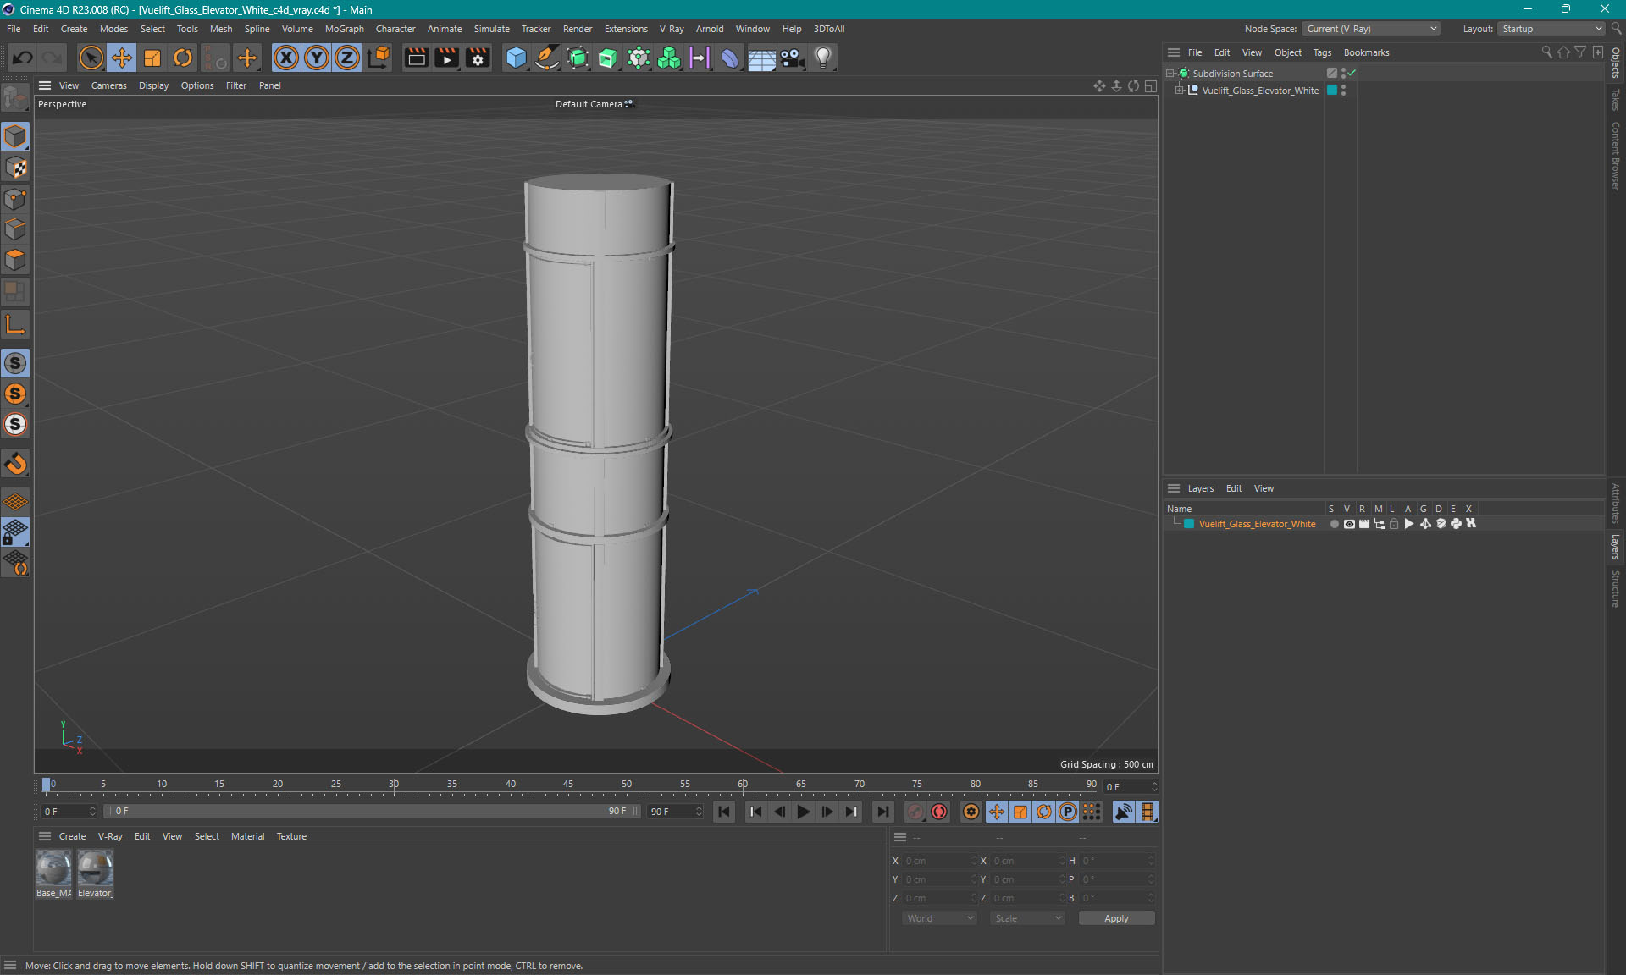Screen dimensions: 1626x975
Task: Enable Axis mode
Action: click(15, 324)
